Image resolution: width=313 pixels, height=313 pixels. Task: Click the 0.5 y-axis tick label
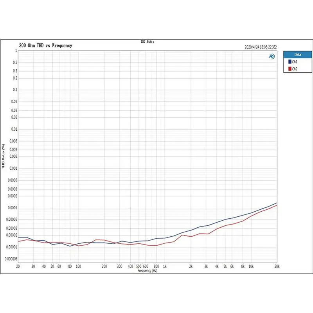click(x=15, y=62)
